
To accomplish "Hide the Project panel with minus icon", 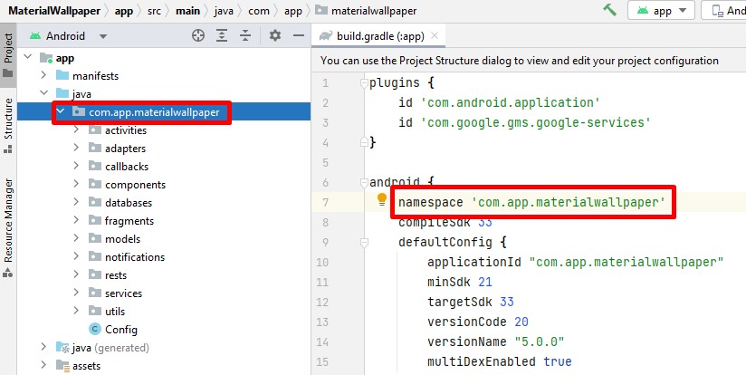I will 299,35.
